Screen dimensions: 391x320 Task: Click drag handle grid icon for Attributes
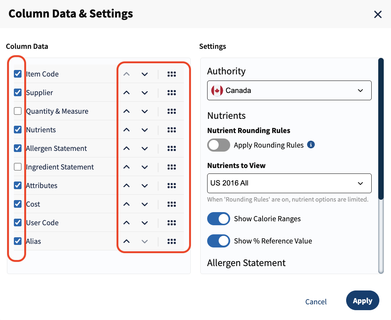tap(171, 186)
